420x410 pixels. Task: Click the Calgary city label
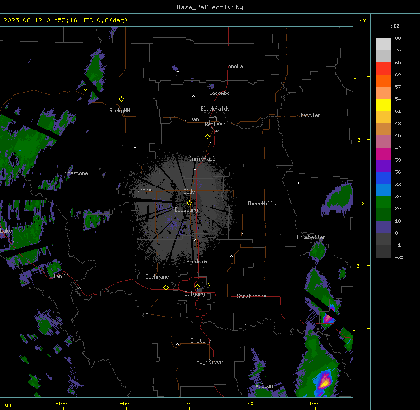point(194,294)
